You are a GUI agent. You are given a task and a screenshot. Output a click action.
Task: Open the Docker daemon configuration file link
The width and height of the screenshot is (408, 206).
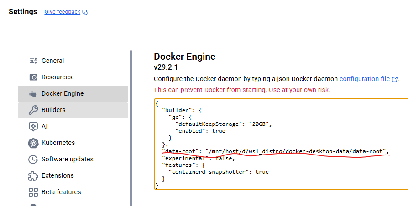click(x=364, y=79)
